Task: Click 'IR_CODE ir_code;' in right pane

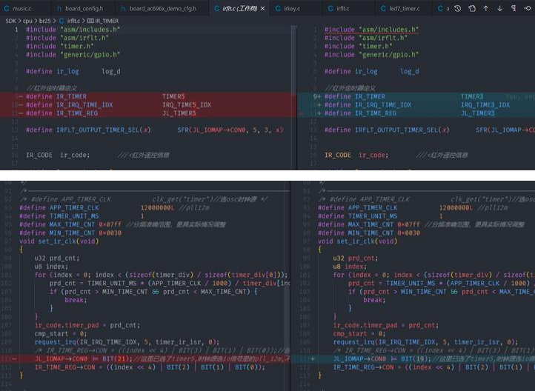Action: coord(356,155)
